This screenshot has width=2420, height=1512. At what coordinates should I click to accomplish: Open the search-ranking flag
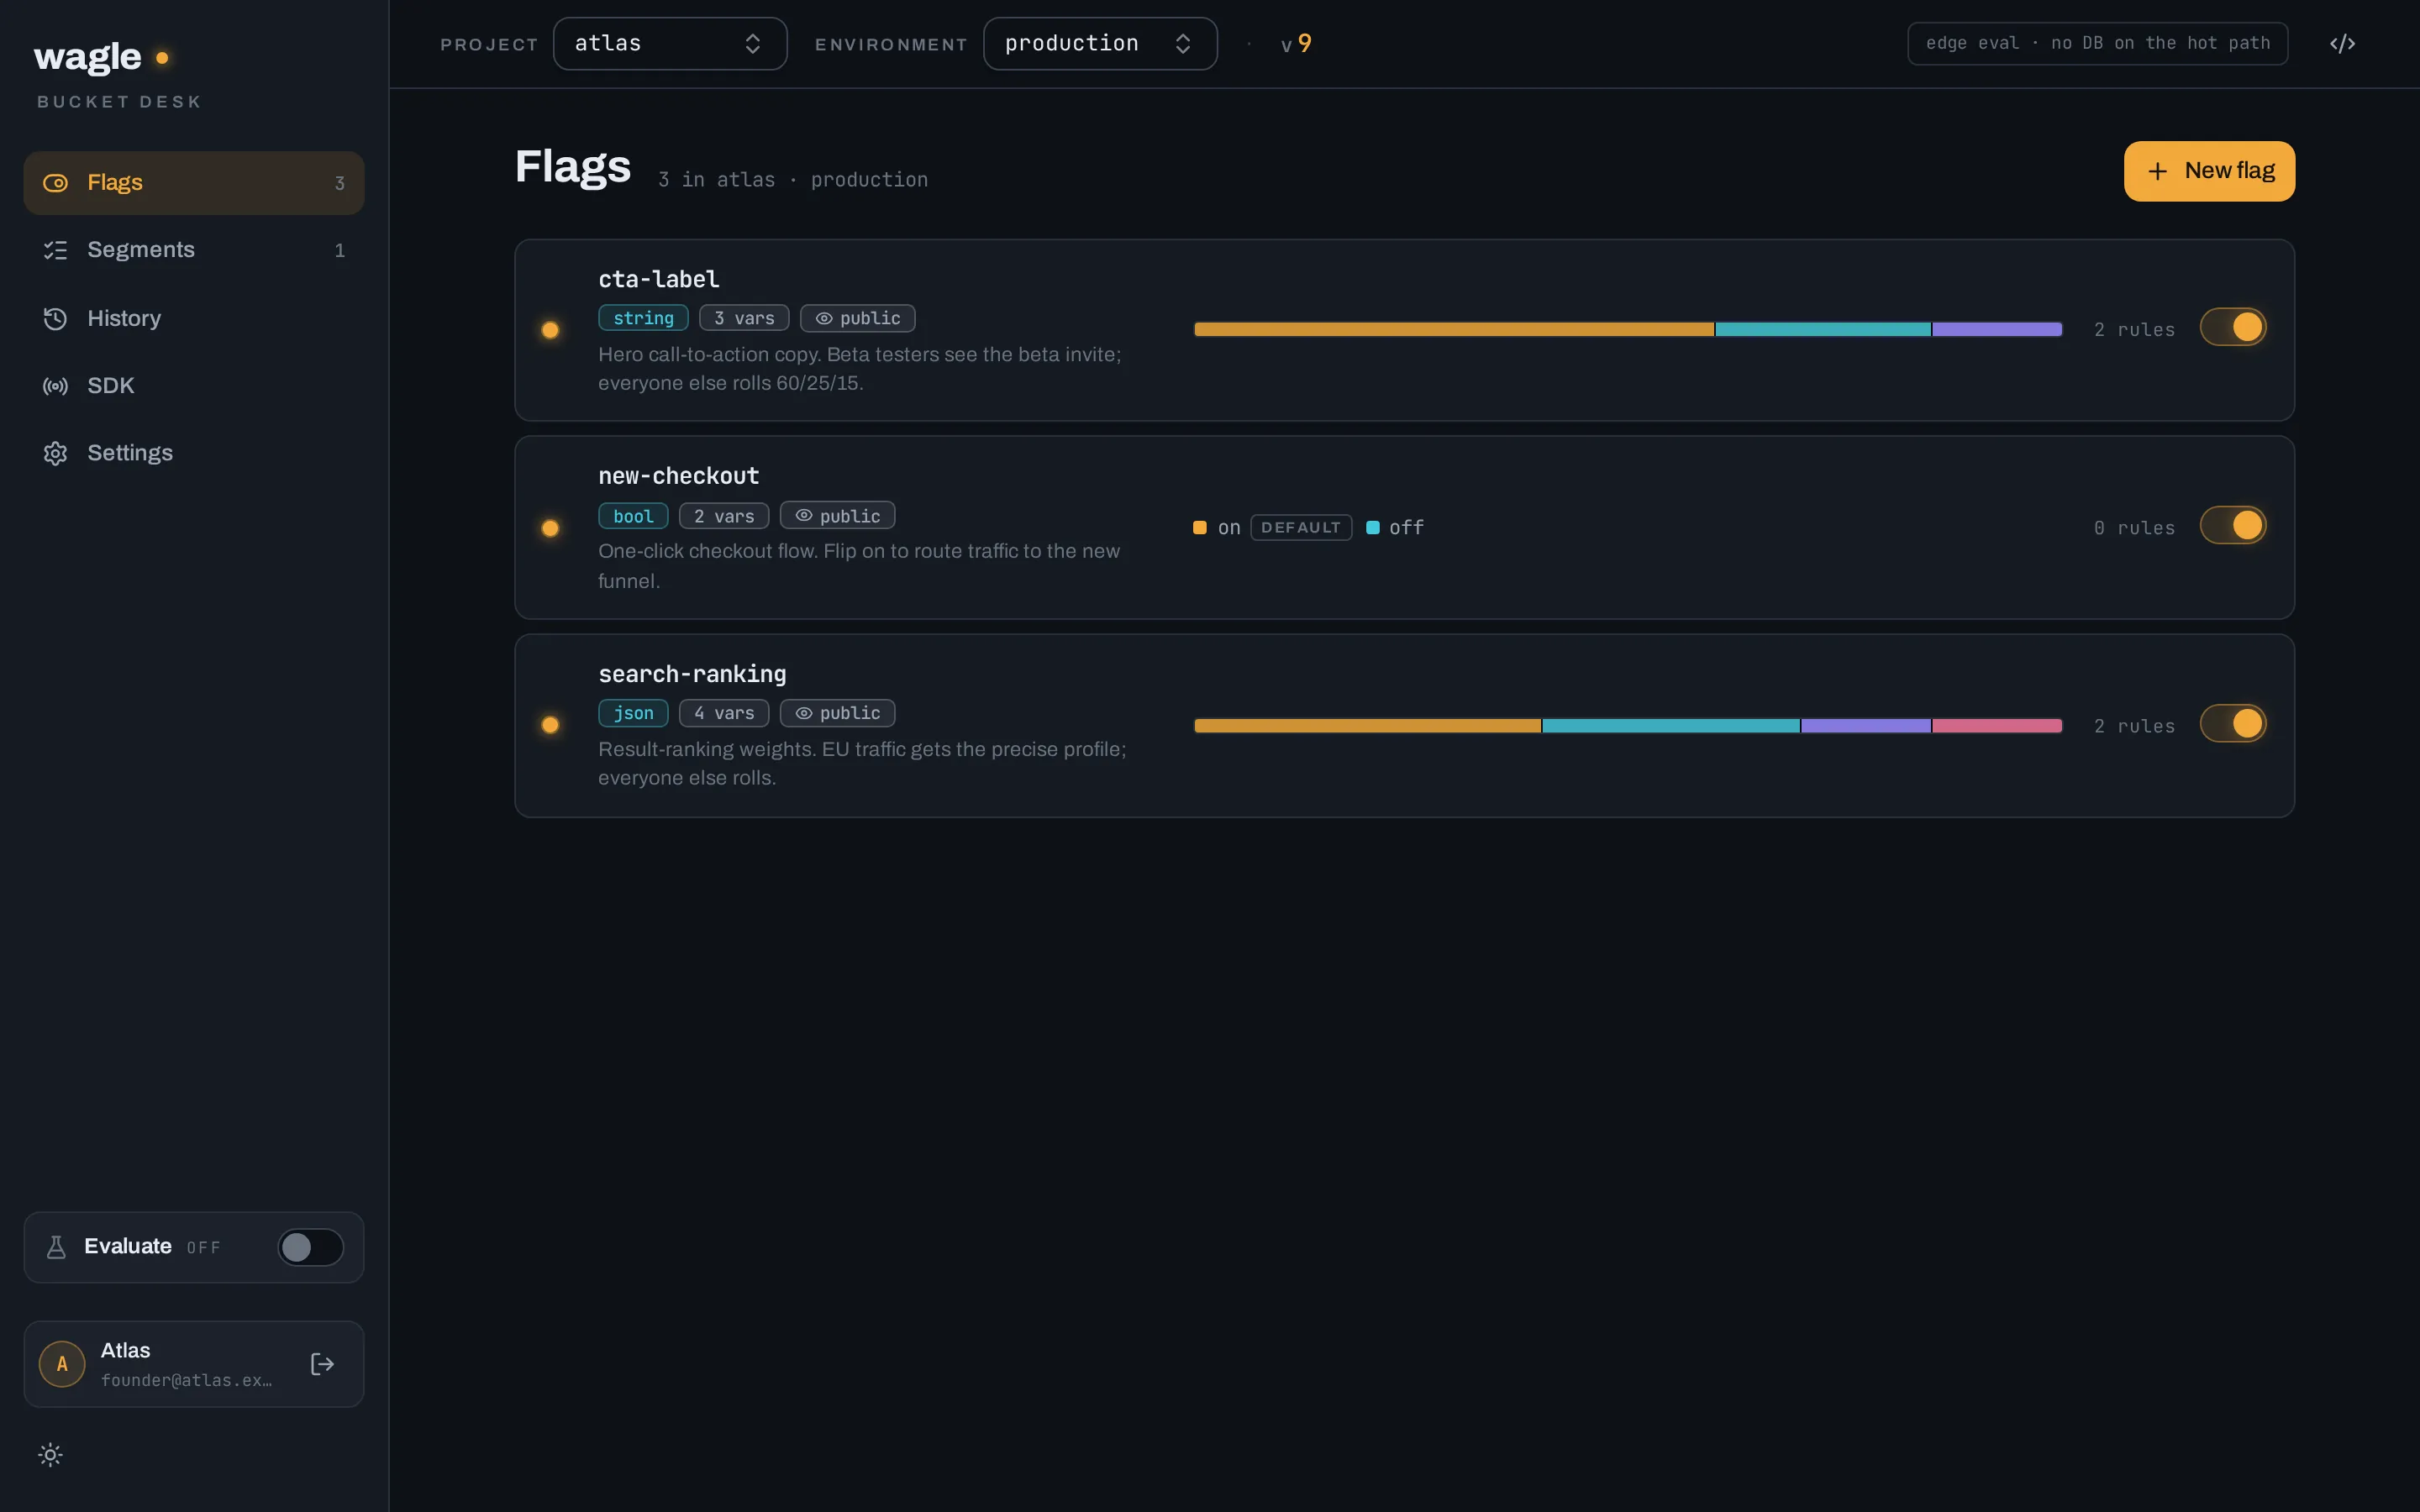[692, 674]
